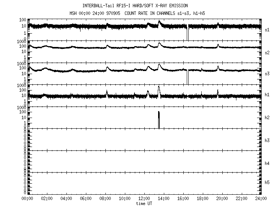
Task: Click the 24:00 time axis label
Action: (261, 199)
